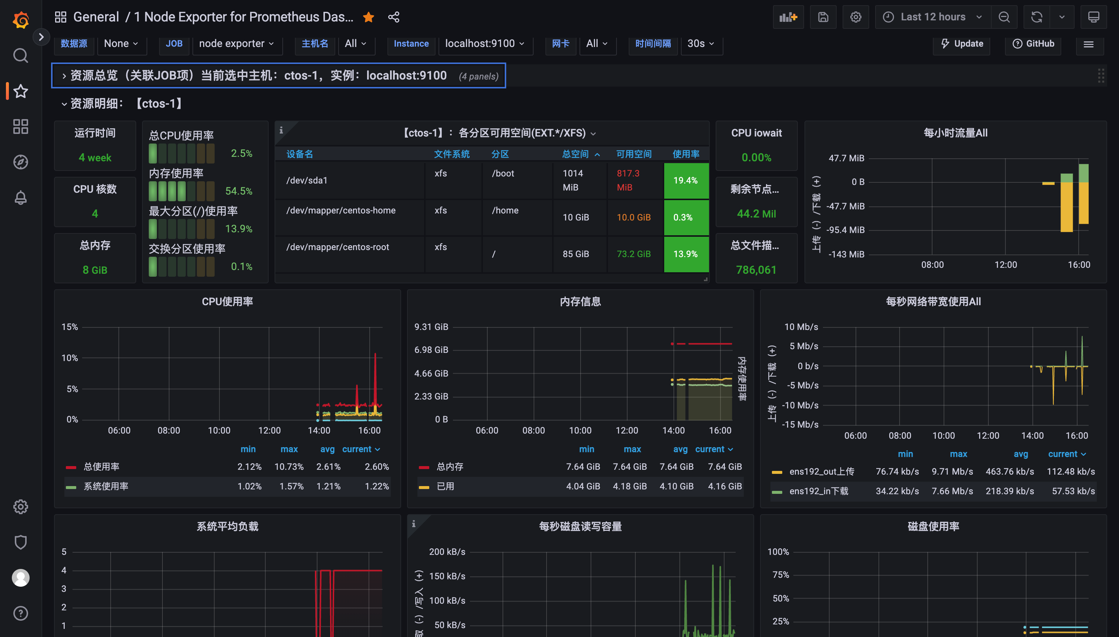Click the Update link button
The width and height of the screenshot is (1119, 637).
point(961,44)
